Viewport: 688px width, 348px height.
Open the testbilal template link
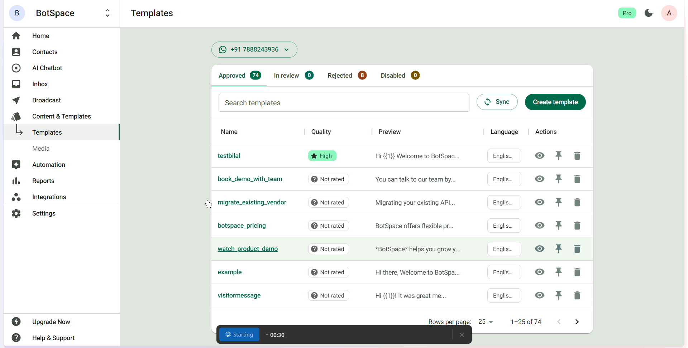pos(229,156)
